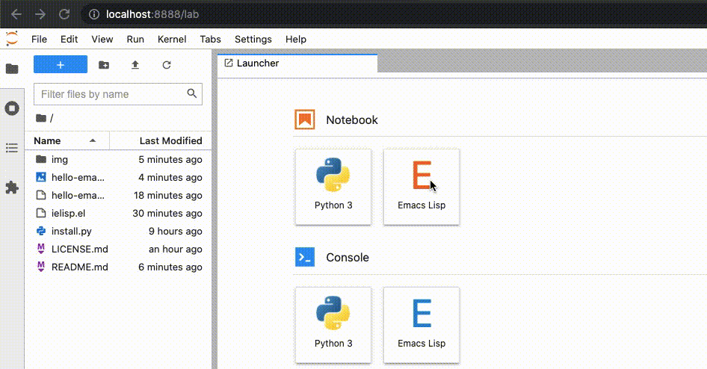Viewport: 707px width, 369px height.
Task: Sort files by Last Modified column
Action: [x=161, y=140]
